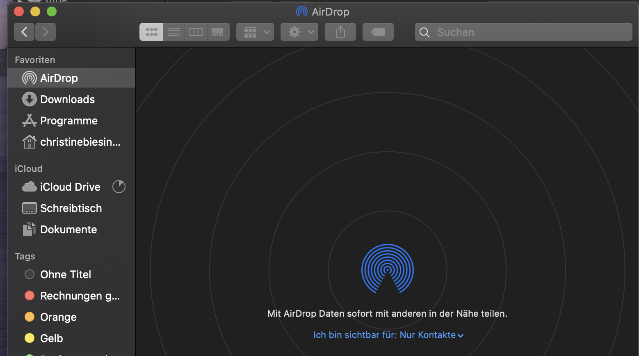Expand 'Ich bin sichtbar für' visibility dropdown

[388, 335]
